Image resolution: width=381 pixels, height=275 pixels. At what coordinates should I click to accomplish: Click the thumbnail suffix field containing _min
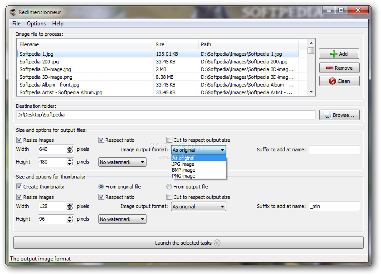[x=334, y=206]
